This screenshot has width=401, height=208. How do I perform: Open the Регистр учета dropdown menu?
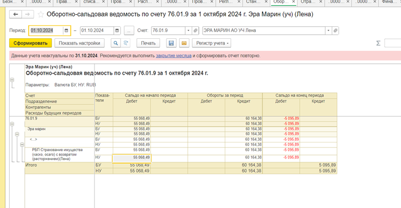[212, 43]
